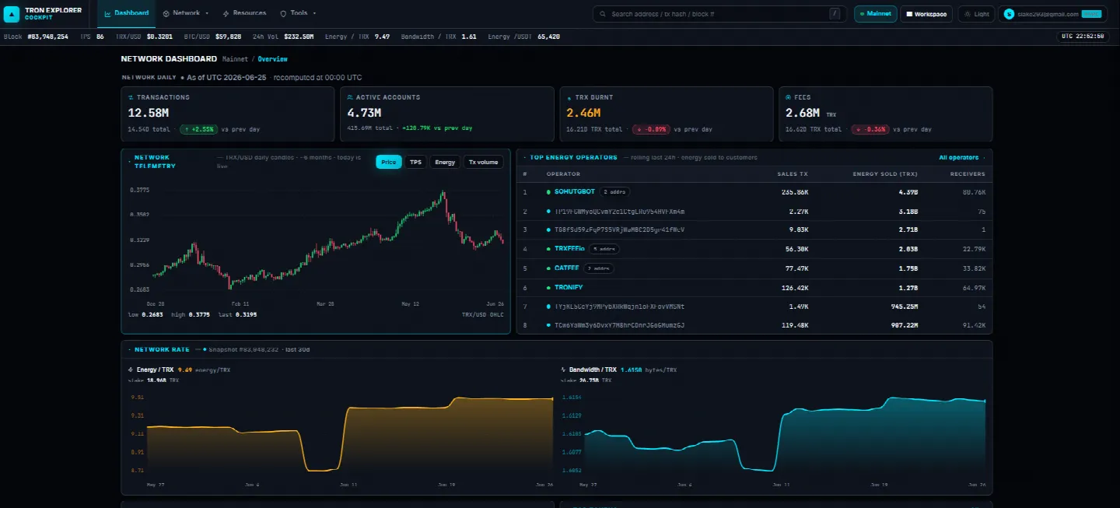Click the 945.25M energy sold cell
Screen dimensions: 1120x508
(903, 307)
